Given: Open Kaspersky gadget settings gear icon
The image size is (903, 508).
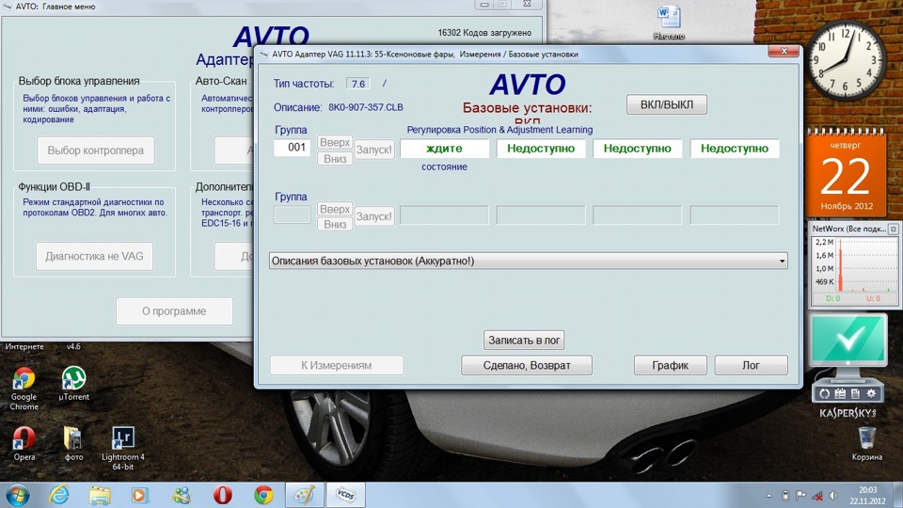Looking at the screenshot, I should pos(871,393).
